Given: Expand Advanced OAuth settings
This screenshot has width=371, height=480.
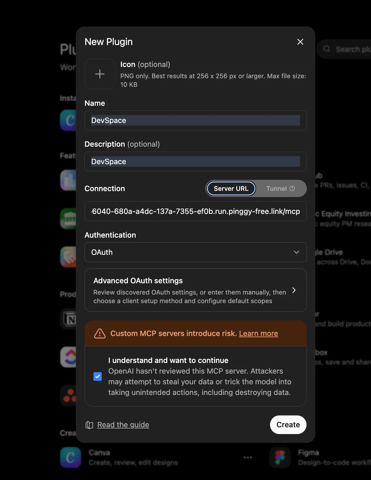Looking at the screenshot, I should point(196,290).
